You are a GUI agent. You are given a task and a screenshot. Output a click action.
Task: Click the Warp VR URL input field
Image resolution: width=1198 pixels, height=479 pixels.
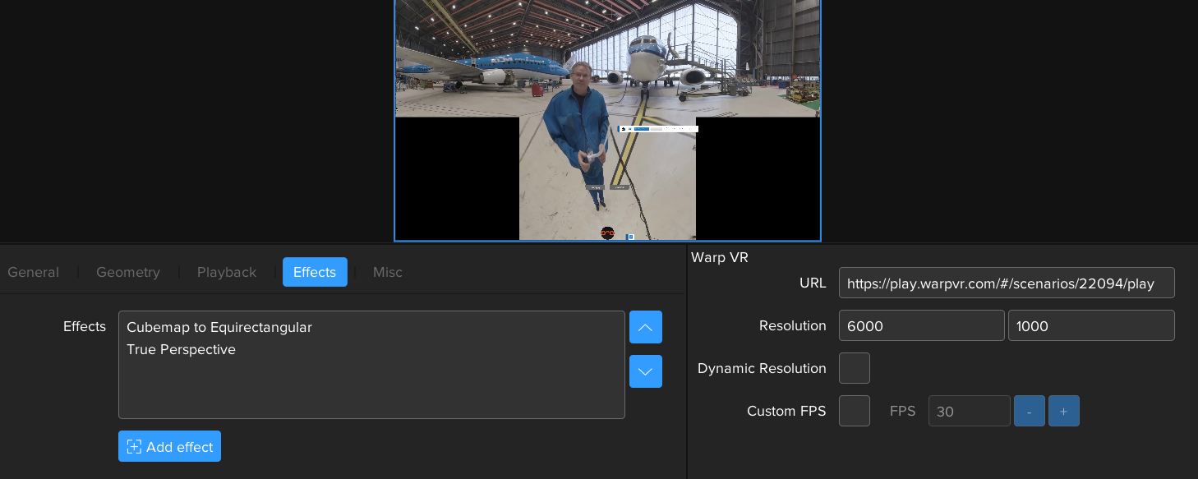(x=1007, y=283)
